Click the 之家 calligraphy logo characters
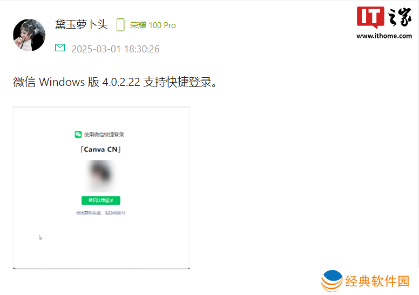This screenshot has height=295, width=419. [400, 17]
